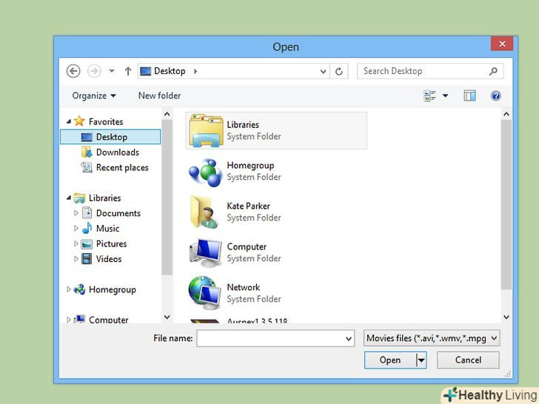This screenshot has width=539, height=404.
Task: Open the Open button split arrow
Action: point(421,360)
